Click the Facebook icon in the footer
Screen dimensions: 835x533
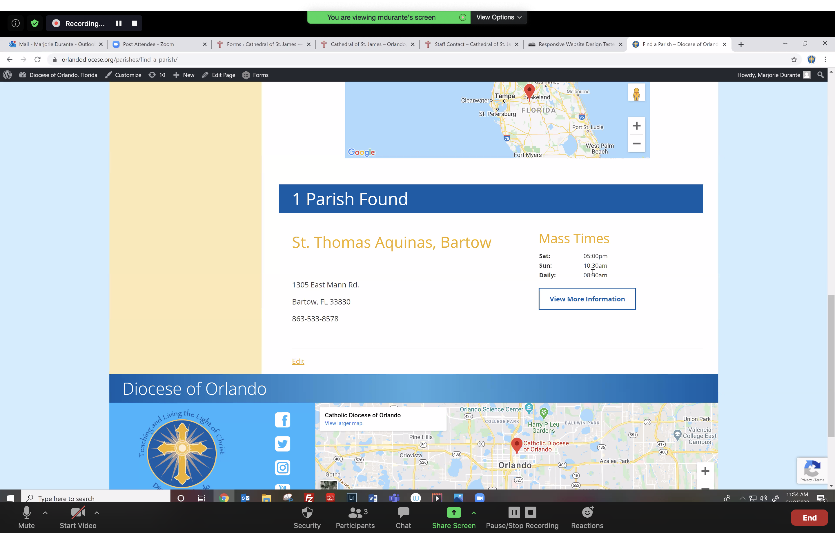(x=283, y=420)
